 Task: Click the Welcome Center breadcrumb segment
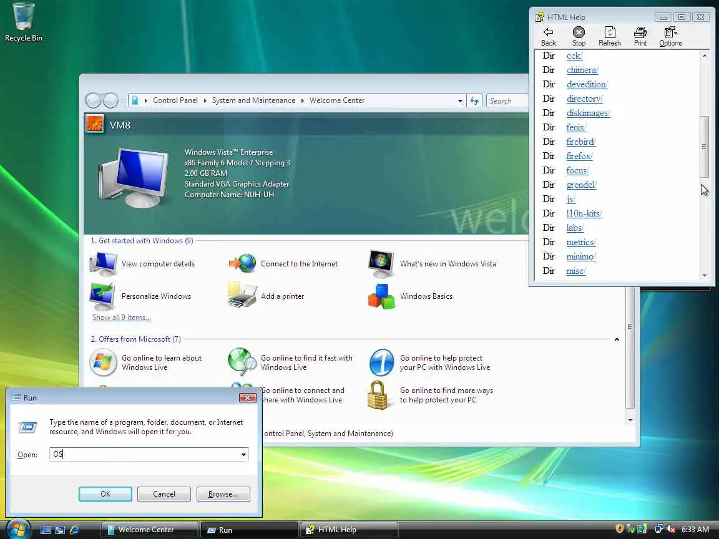[x=337, y=100]
